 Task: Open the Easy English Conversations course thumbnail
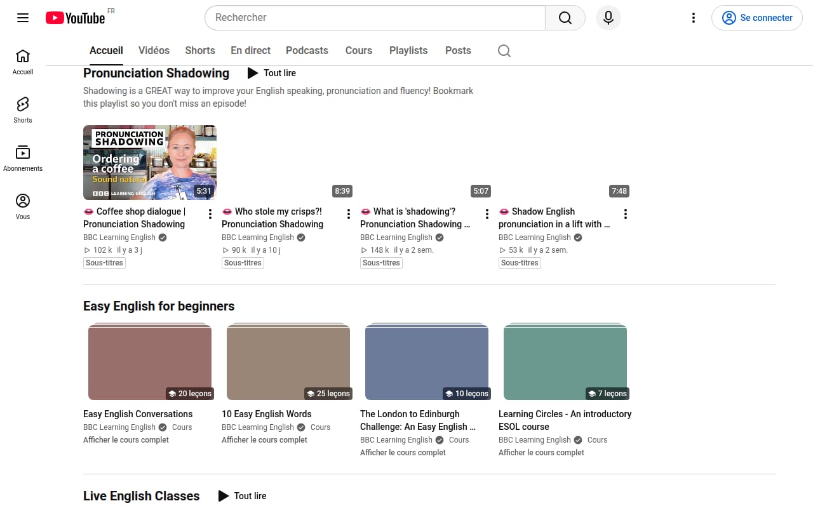[150, 361]
